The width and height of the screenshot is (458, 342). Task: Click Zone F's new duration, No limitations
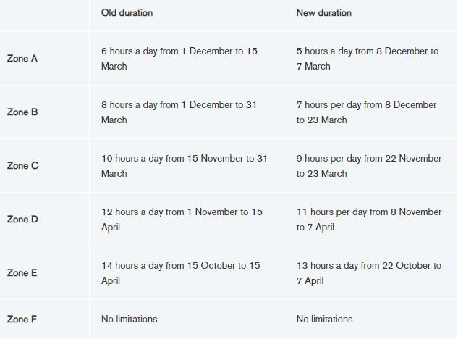(324, 319)
